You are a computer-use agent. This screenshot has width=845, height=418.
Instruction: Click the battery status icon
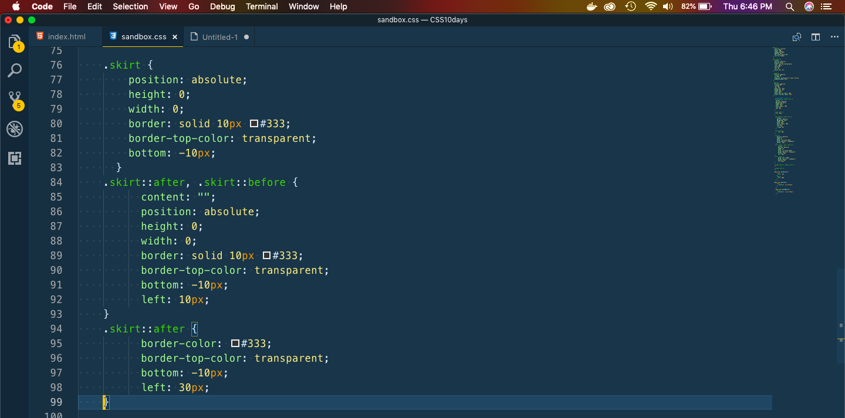pos(705,6)
